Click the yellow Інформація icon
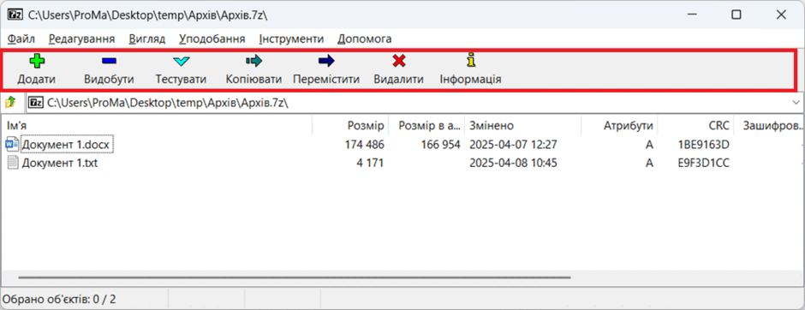805x310 pixels. click(471, 61)
